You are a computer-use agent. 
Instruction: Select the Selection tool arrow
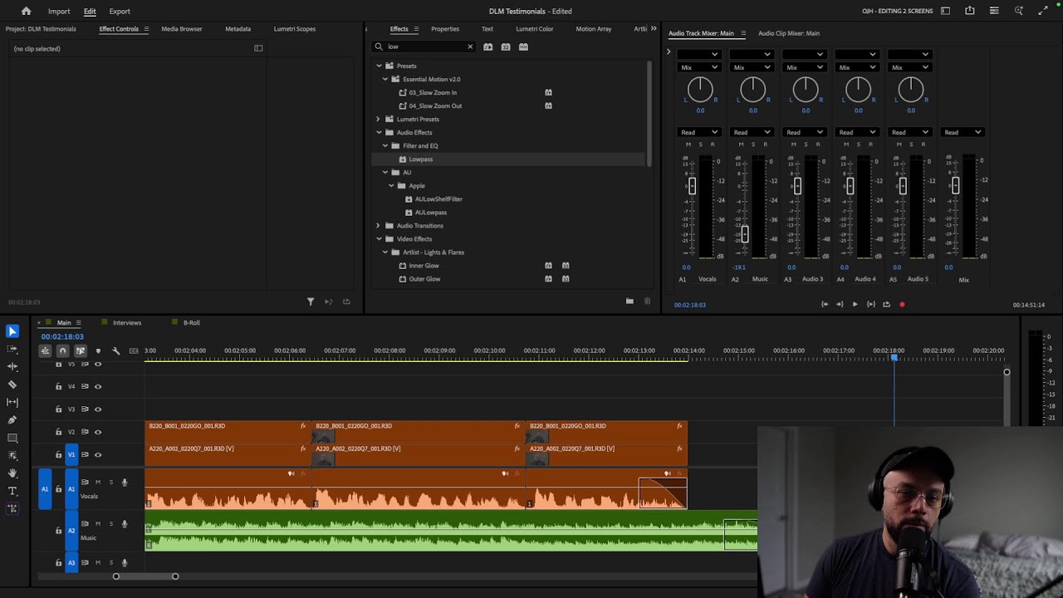click(12, 331)
